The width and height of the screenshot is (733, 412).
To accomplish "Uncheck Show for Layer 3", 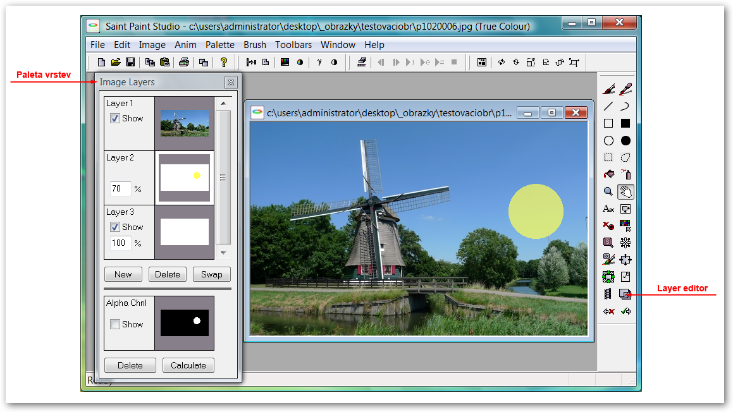I will [115, 227].
